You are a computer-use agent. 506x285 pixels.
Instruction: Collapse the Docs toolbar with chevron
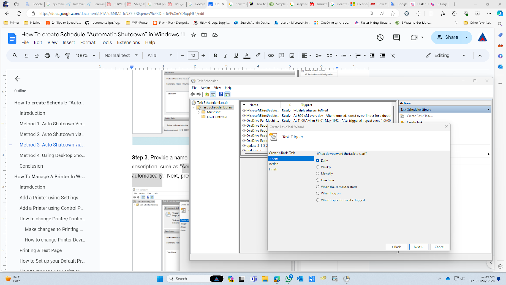[x=480, y=55]
